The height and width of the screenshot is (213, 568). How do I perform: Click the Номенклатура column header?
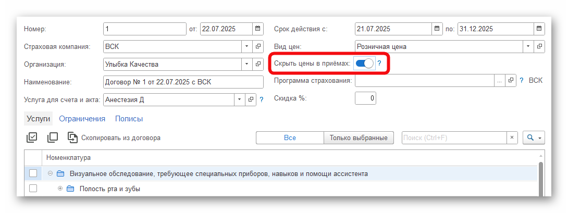coord(290,158)
